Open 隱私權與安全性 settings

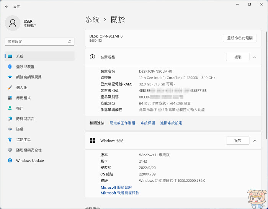(39, 150)
